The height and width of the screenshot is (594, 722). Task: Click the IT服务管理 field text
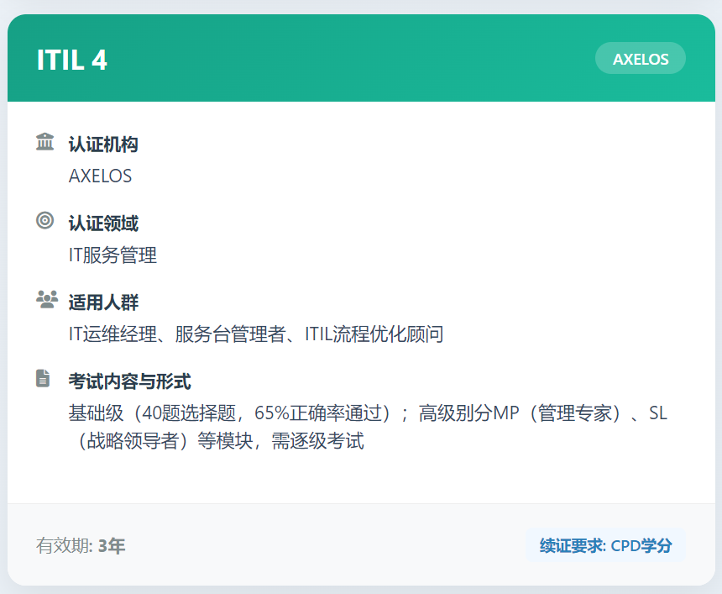(112, 255)
